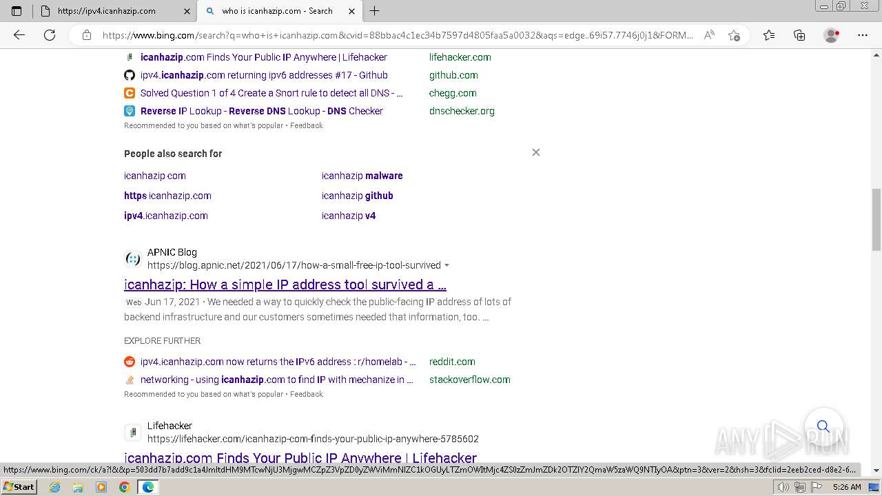Open the Read aloud icon in address bar
The width and height of the screenshot is (882, 496).
coord(709,35)
